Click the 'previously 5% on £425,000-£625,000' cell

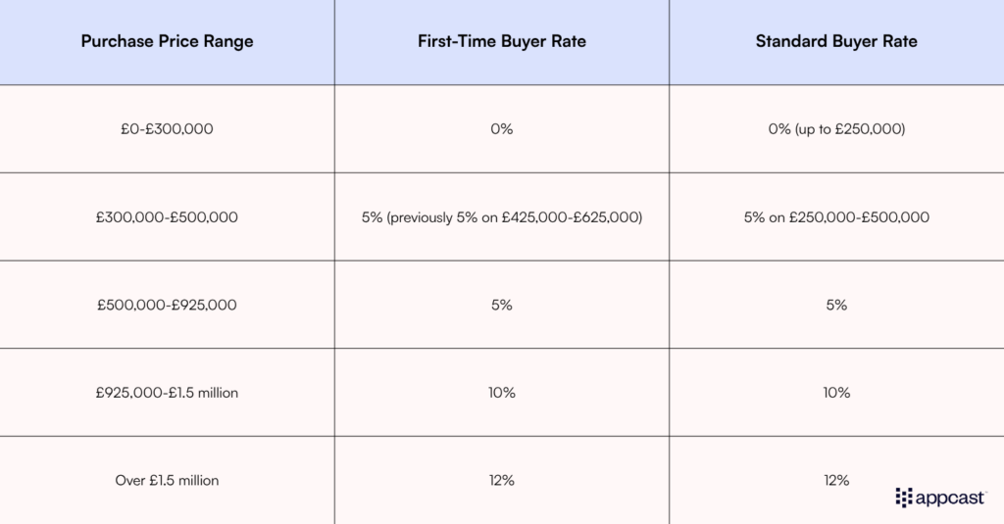coord(501,216)
